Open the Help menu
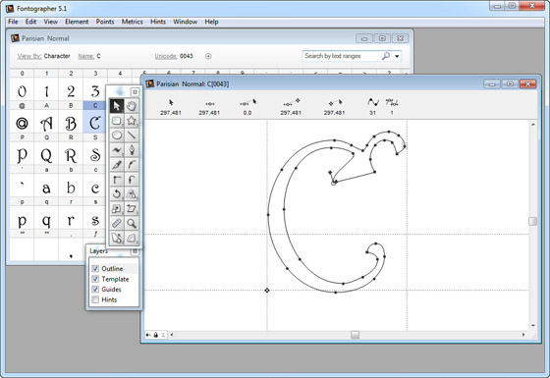This screenshot has width=550, height=378. click(211, 22)
